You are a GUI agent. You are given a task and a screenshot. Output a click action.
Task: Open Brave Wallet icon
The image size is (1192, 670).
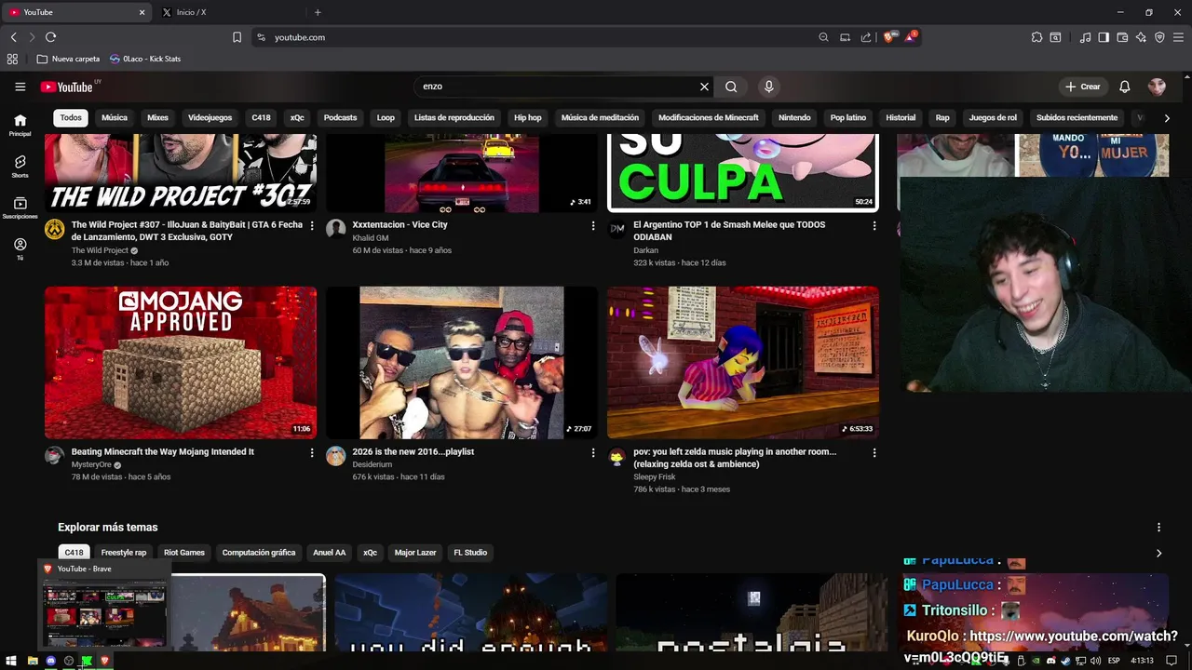pos(1122,37)
